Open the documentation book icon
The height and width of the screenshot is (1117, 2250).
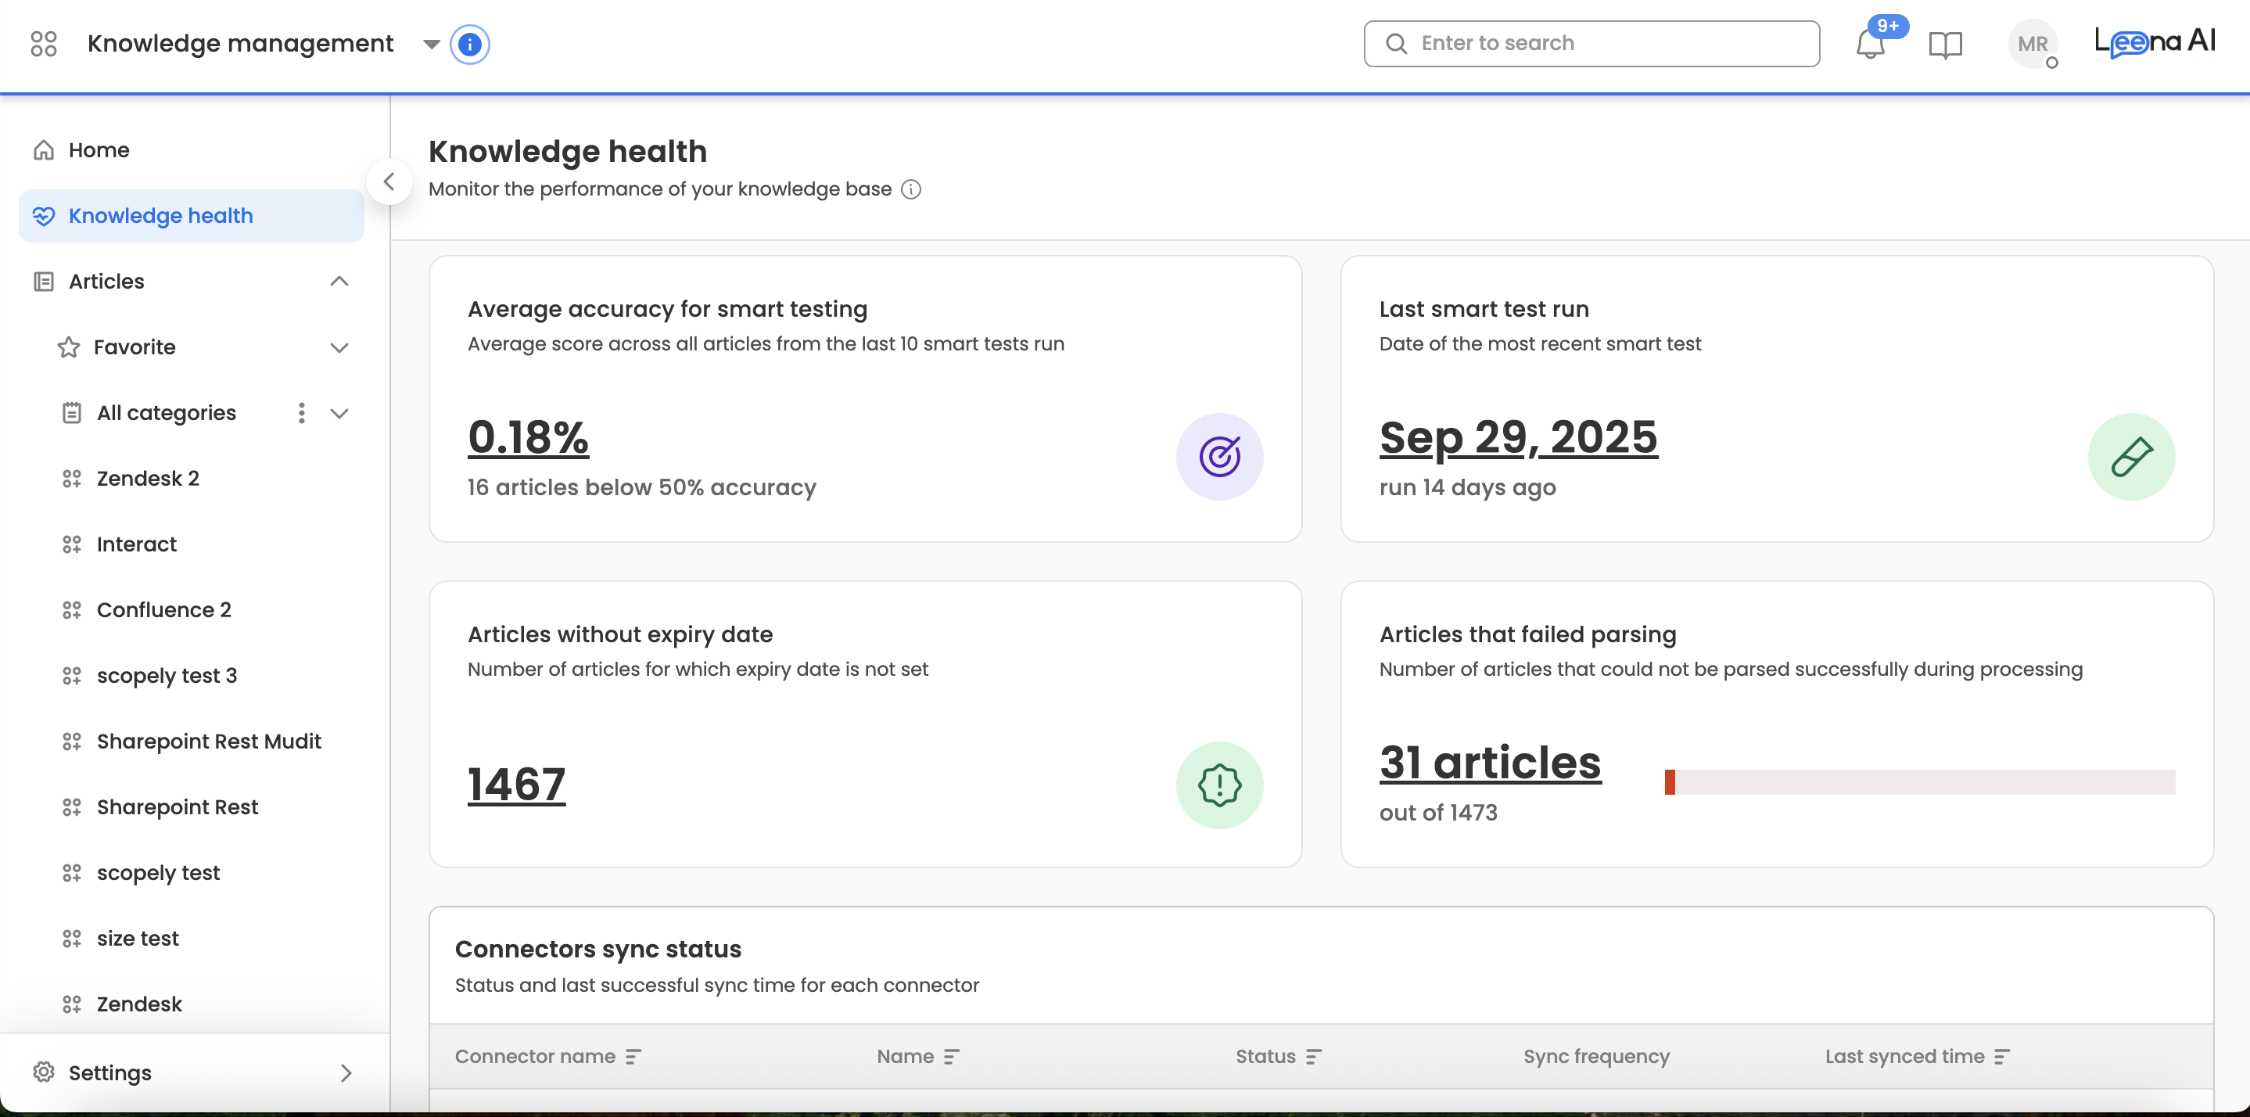[1944, 45]
